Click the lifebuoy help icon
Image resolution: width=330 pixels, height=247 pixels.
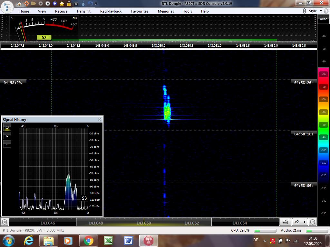(x=26, y=3)
